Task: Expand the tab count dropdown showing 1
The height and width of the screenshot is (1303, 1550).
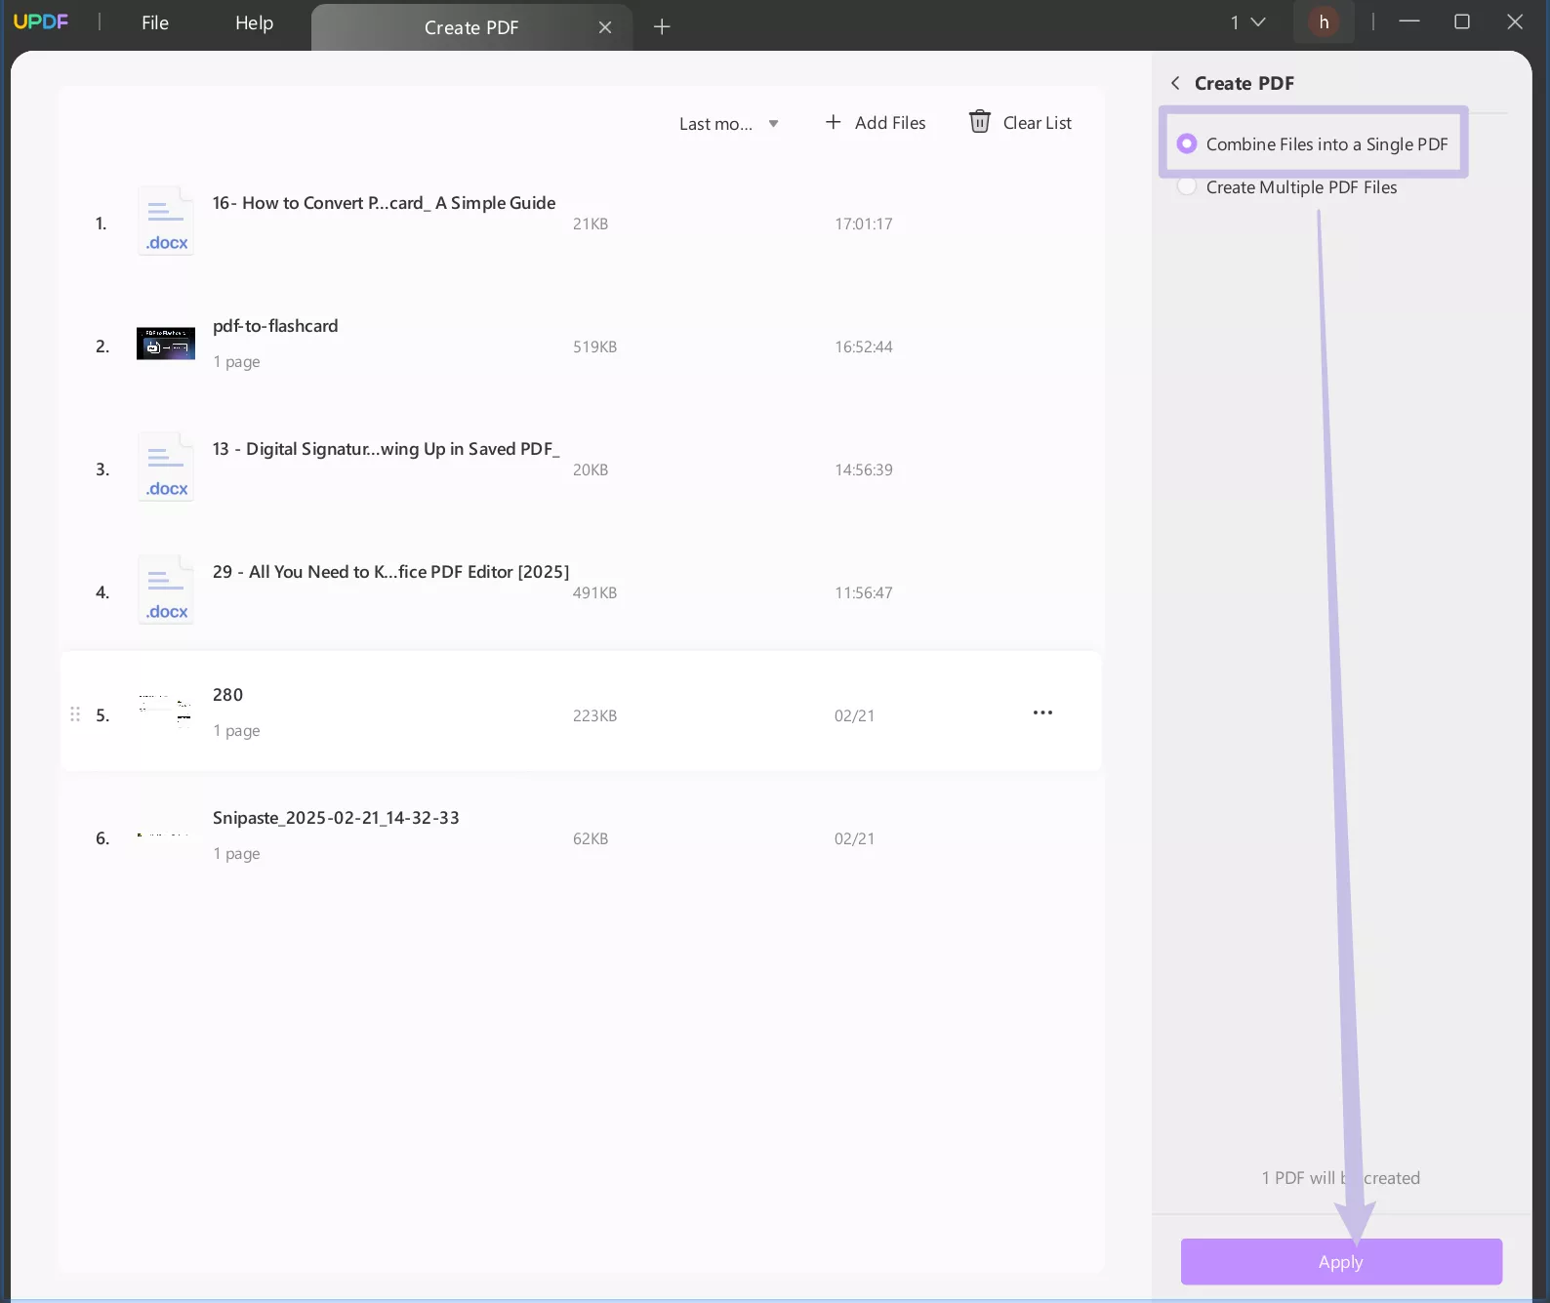Action: (x=1247, y=21)
